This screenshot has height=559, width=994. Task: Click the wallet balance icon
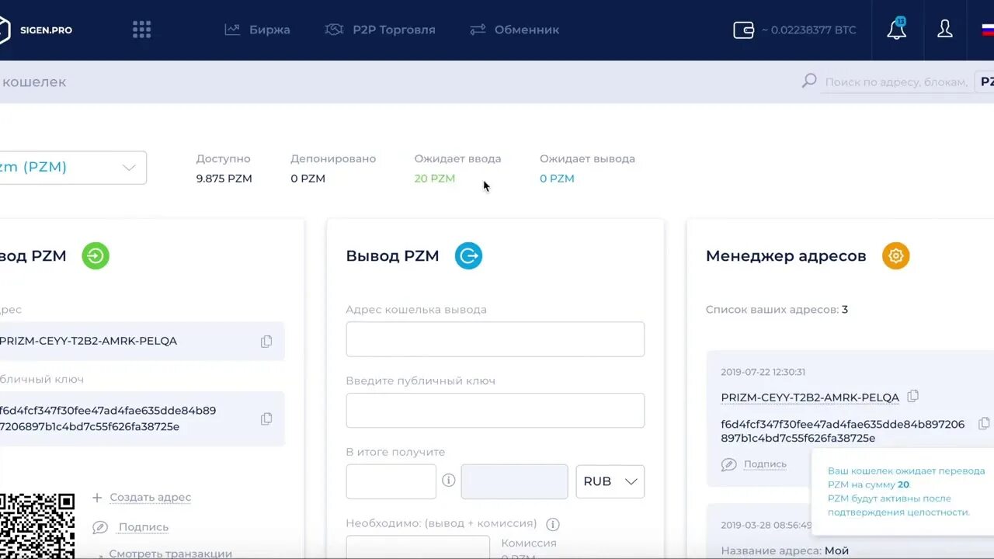pyautogui.click(x=744, y=30)
